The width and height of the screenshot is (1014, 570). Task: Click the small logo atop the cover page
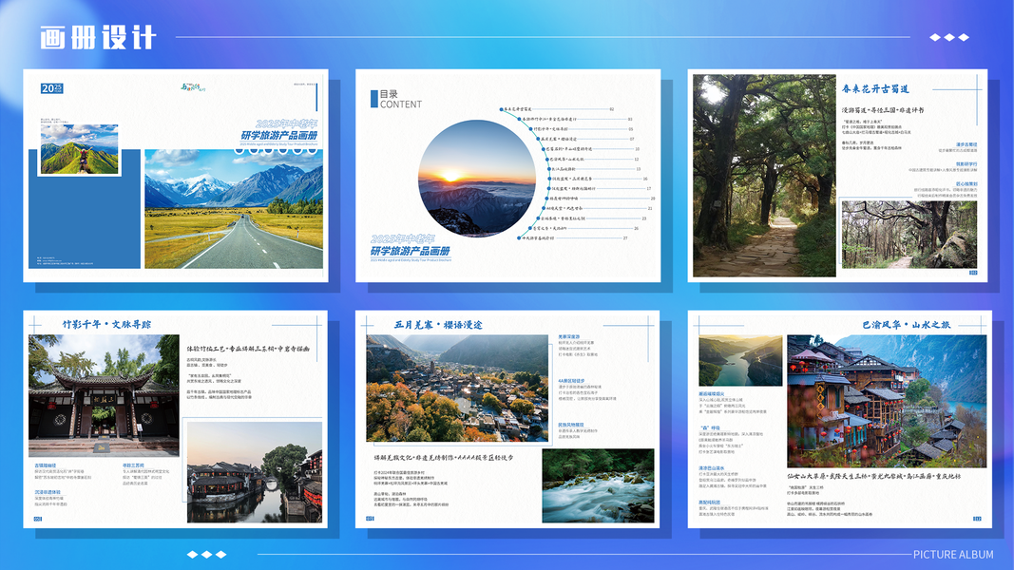[x=193, y=86]
